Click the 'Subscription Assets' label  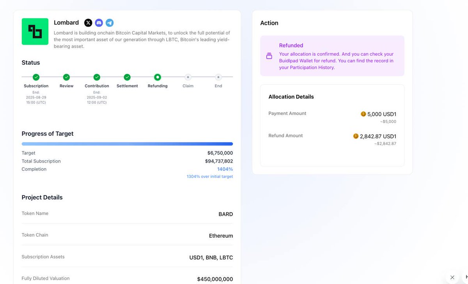43,257
